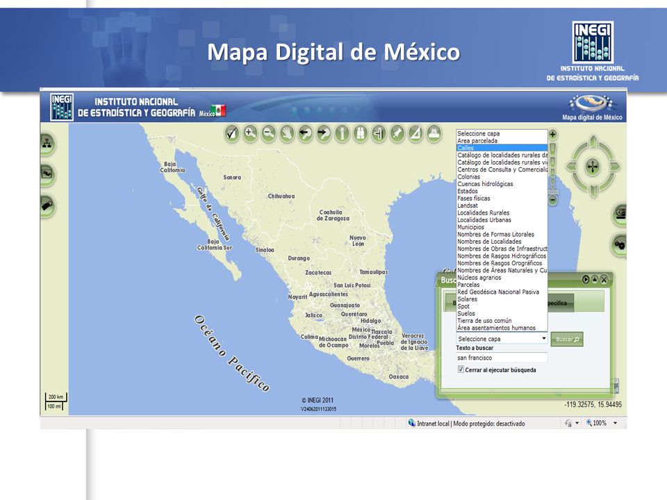Click the Buscar search button
667x500 pixels.
[567, 340]
